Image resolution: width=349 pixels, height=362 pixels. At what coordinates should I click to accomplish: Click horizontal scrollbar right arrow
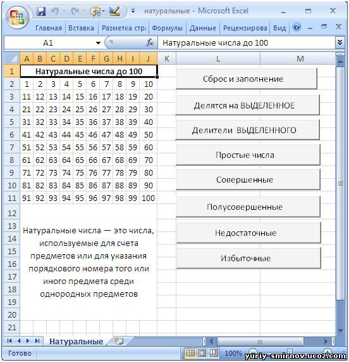(x=326, y=341)
